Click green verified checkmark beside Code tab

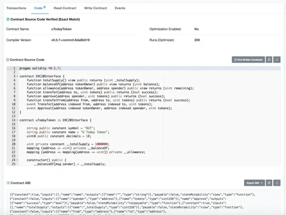pos(45,7)
